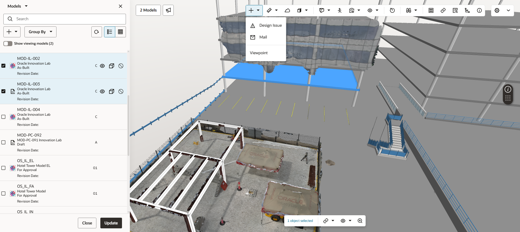This screenshot has width=520, height=232.
Task: Open the model tree hierarchy icon
Action: (467, 10)
